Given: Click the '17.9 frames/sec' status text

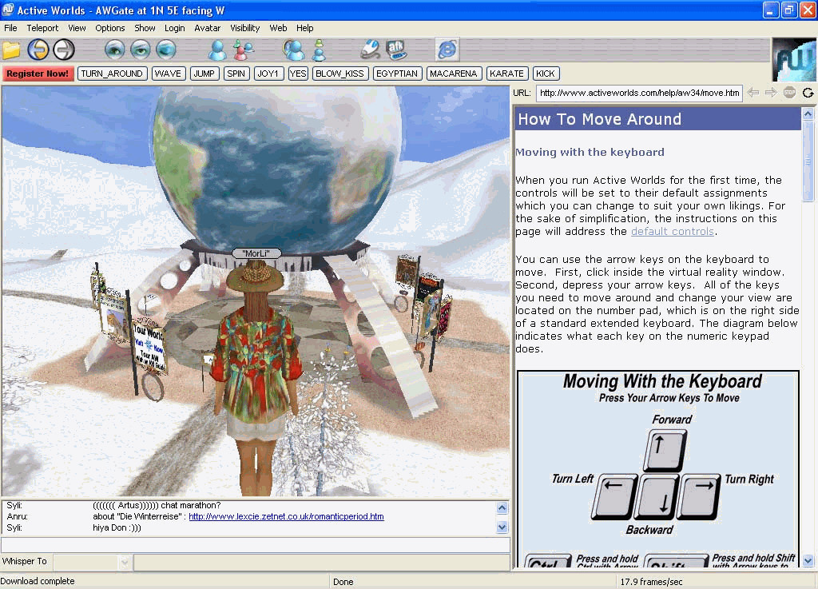Looking at the screenshot, I should [x=651, y=582].
